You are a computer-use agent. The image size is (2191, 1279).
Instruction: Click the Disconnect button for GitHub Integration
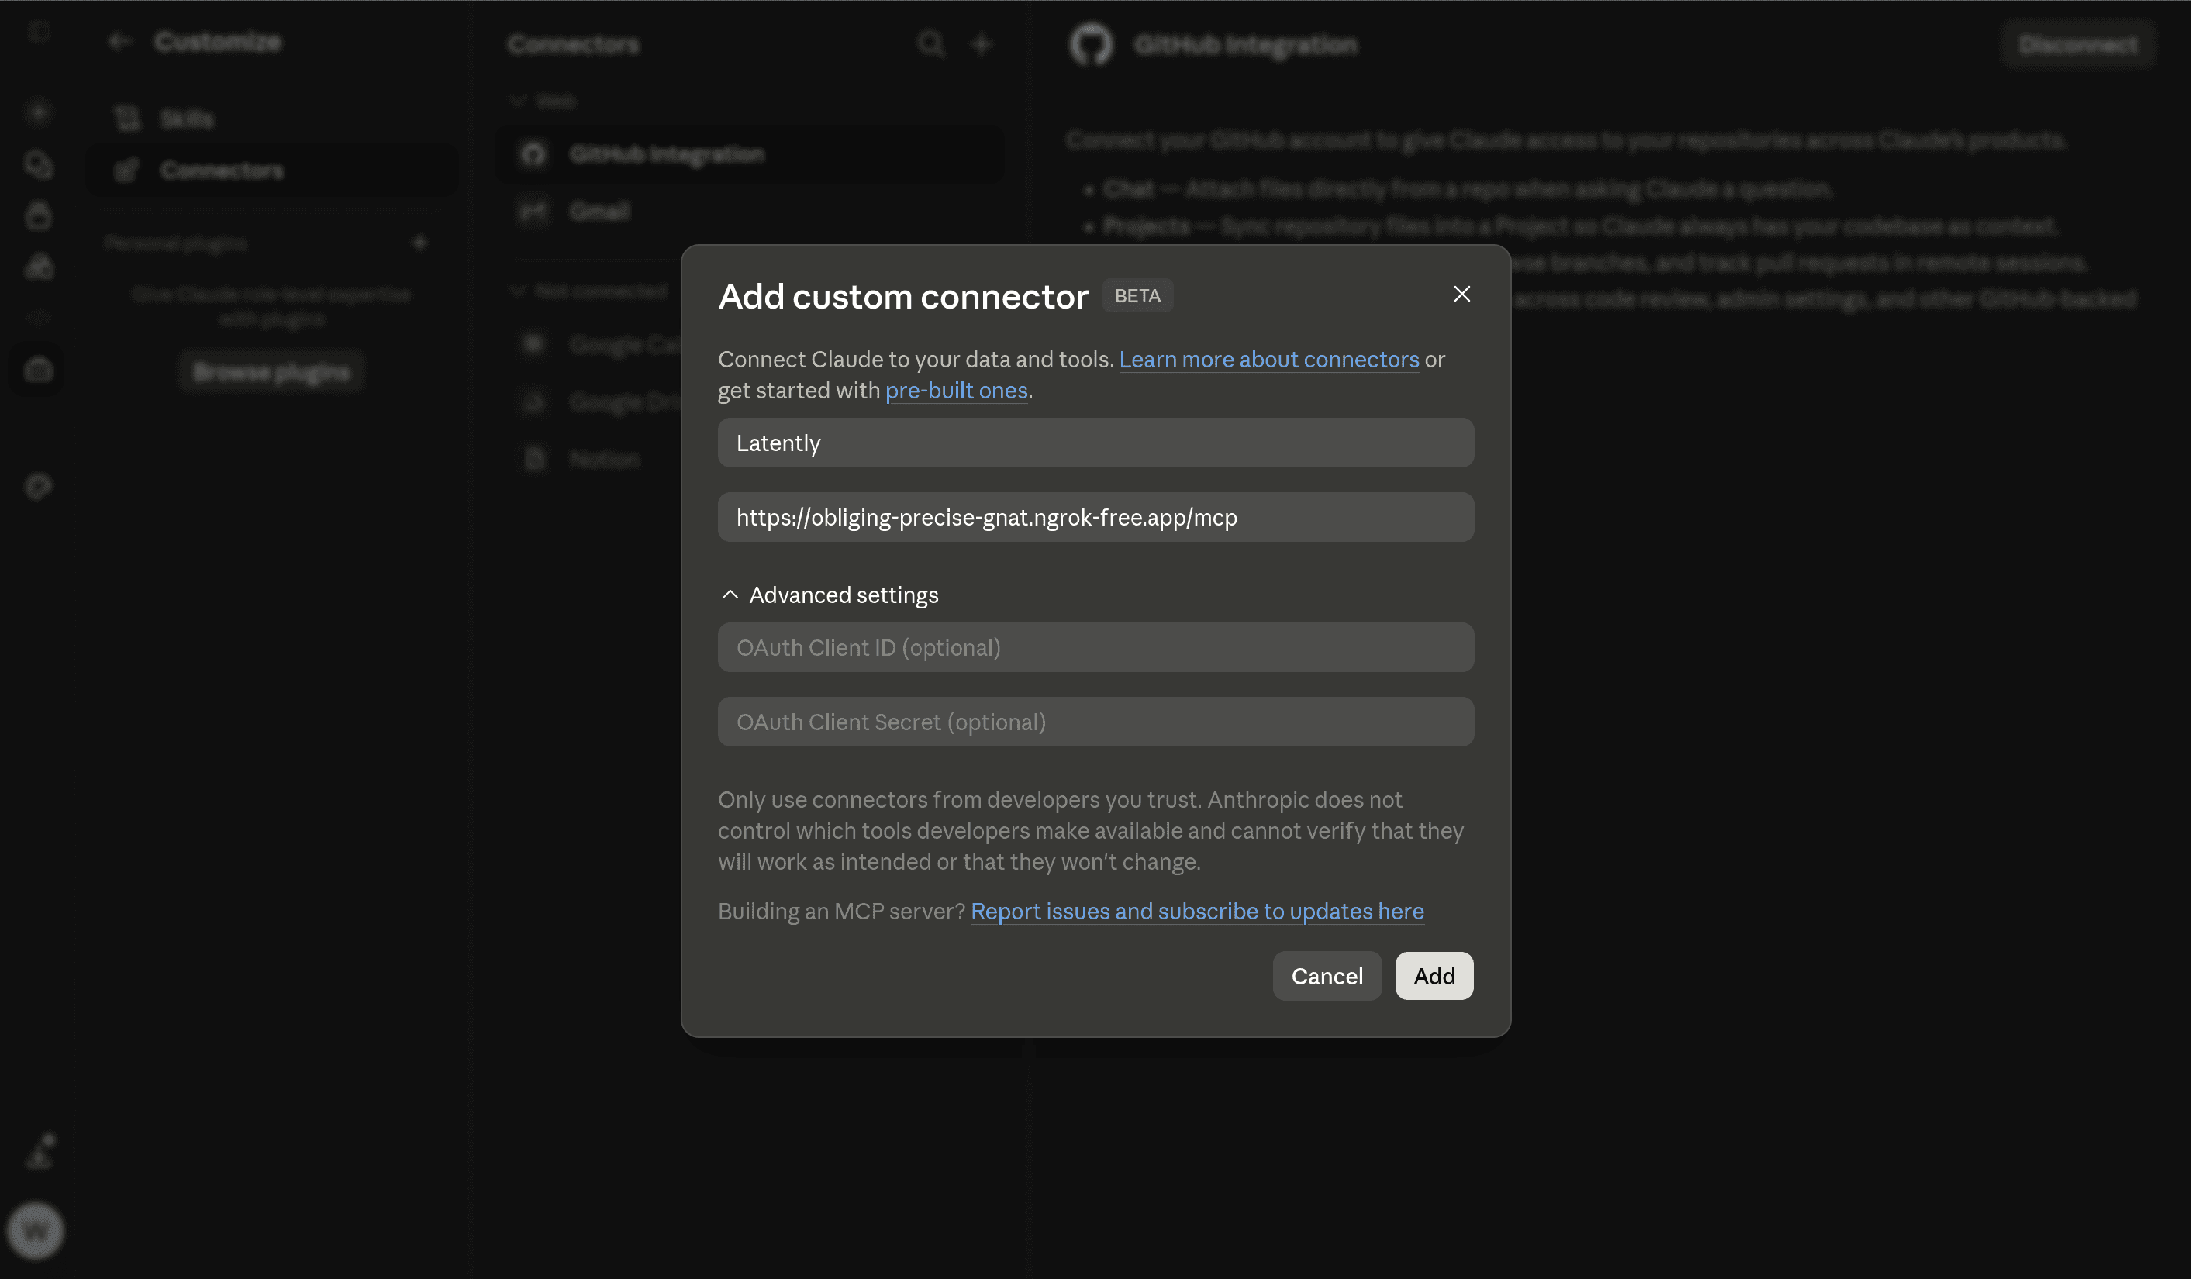pos(2077,44)
